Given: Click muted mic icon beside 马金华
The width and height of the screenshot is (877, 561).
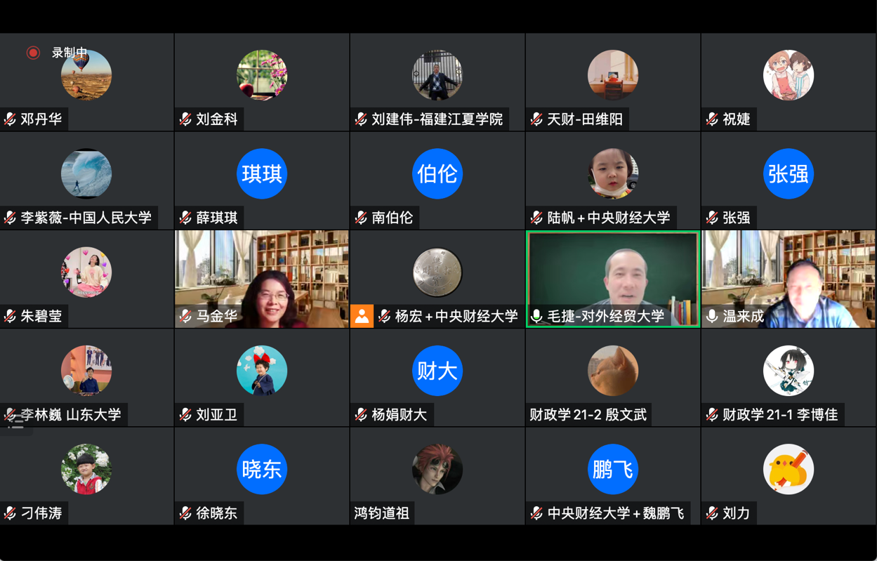Looking at the screenshot, I should pos(185,316).
